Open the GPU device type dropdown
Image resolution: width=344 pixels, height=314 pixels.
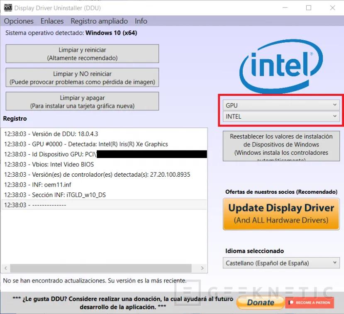coord(281,105)
